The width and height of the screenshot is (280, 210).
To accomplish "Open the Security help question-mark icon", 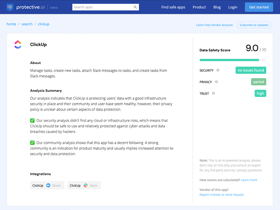I will [218, 70].
